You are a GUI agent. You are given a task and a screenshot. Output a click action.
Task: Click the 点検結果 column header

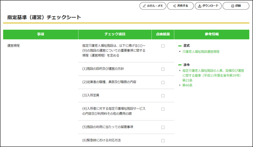point(163,34)
